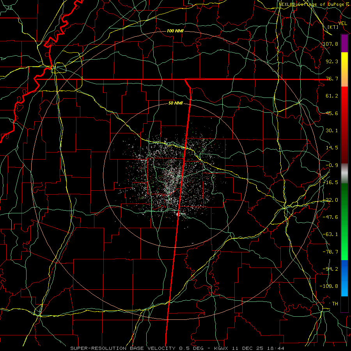The image size is (351, 351).
Task: Click the -47.6 velocity scale value
Action: pyautogui.click(x=331, y=217)
